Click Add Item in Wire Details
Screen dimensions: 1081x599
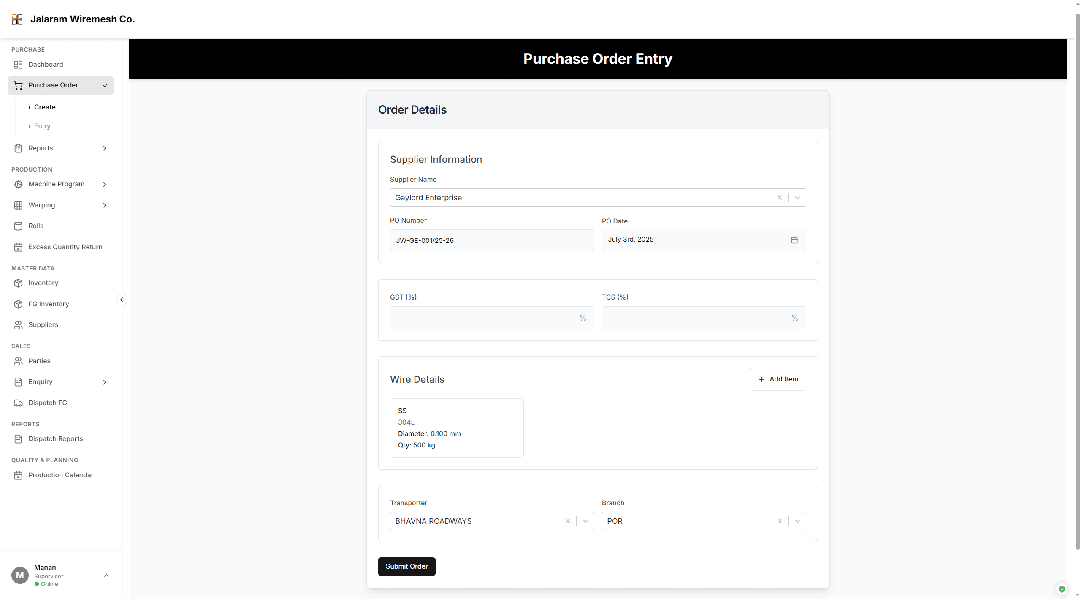778,379
